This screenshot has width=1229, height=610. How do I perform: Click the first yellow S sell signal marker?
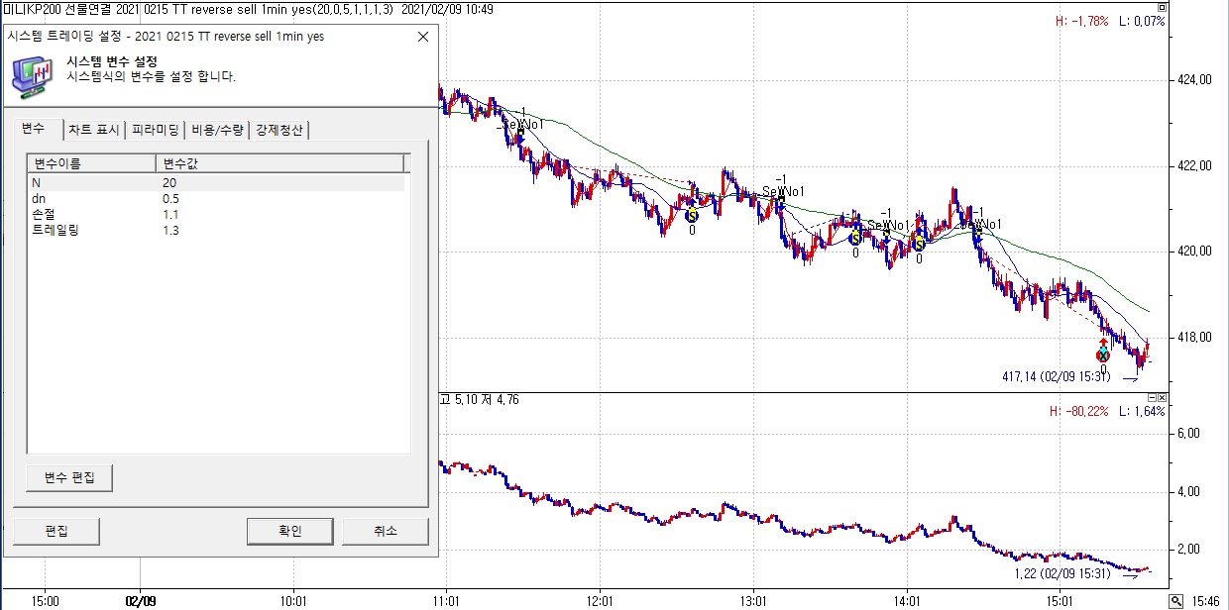(691, 215)
